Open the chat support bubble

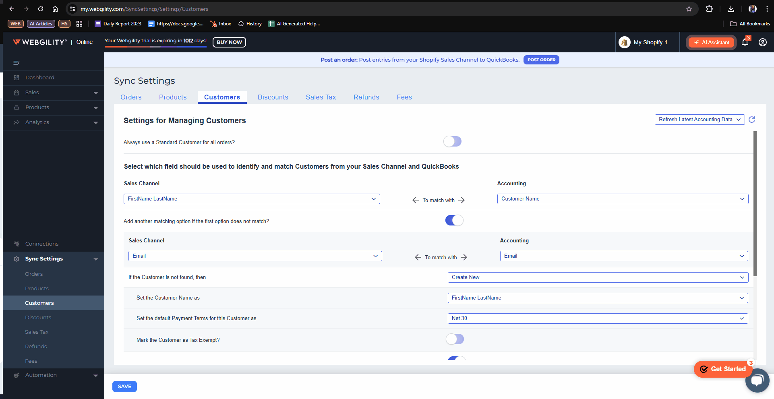757,380
